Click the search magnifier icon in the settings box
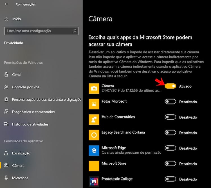This screenshot has height=188, width=211. tap(75, 31)
